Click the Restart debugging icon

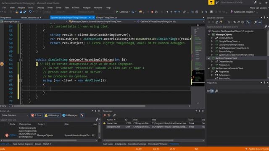(156, 12)
